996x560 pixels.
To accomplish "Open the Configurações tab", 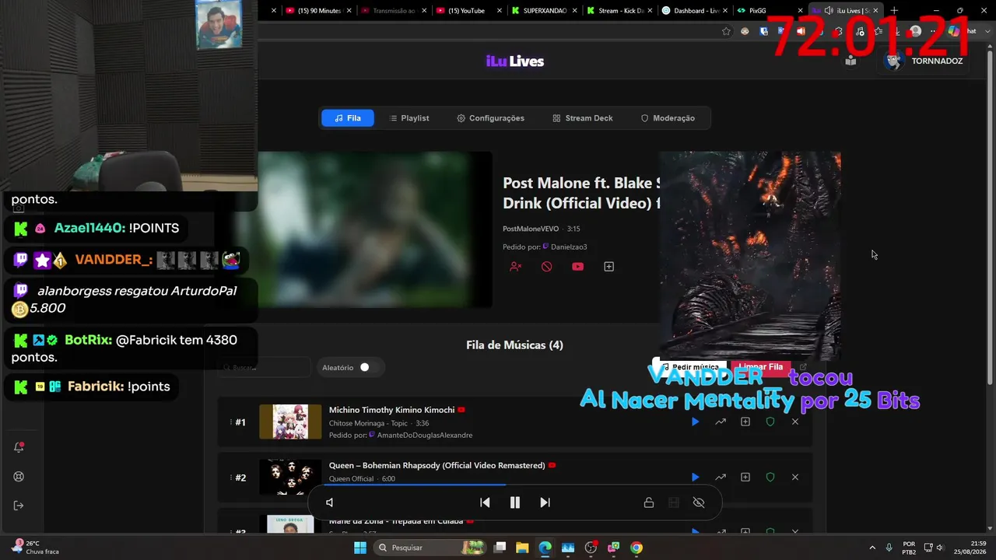I will (490, 118).
